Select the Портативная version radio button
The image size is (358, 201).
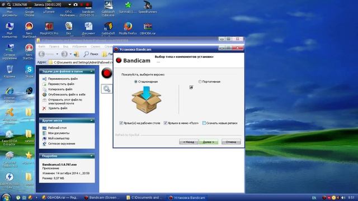pyautogui.click(x=200, y=82)
